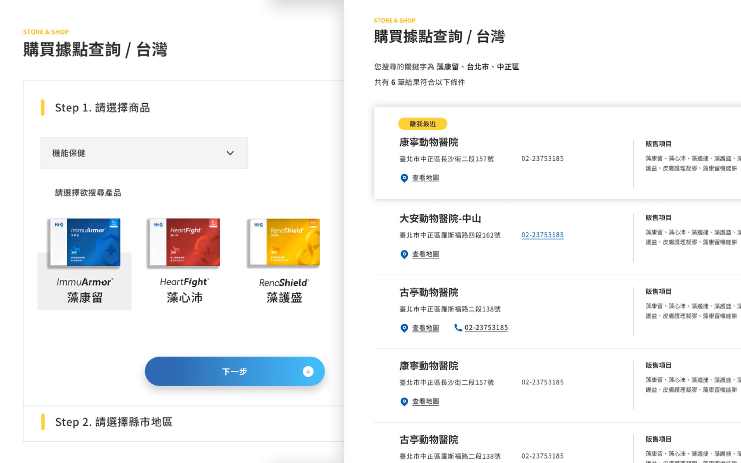Click the 離我最近 yellow badge
741x463 pixels.
(x=422, y=124)
